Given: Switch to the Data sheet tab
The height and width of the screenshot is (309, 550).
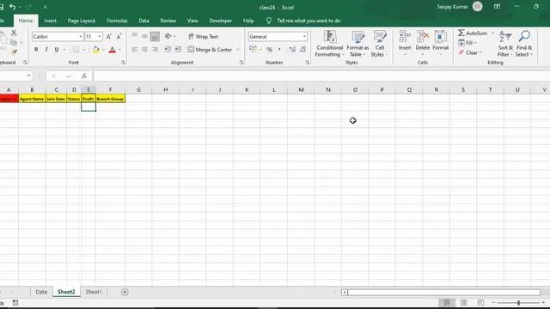Looking at the screenshot, I should (41, 292).
